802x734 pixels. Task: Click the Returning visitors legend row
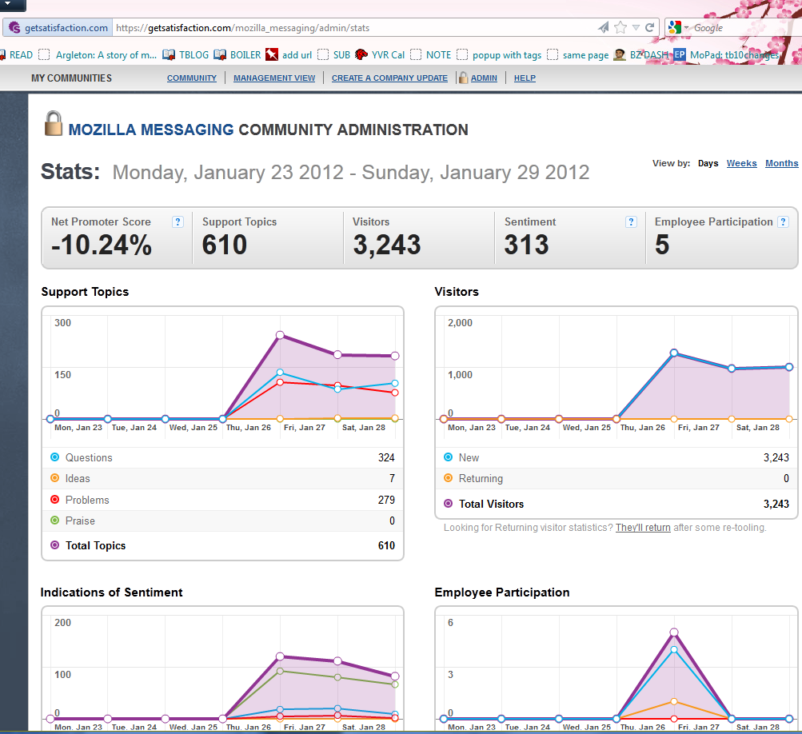tap(616, 478)
